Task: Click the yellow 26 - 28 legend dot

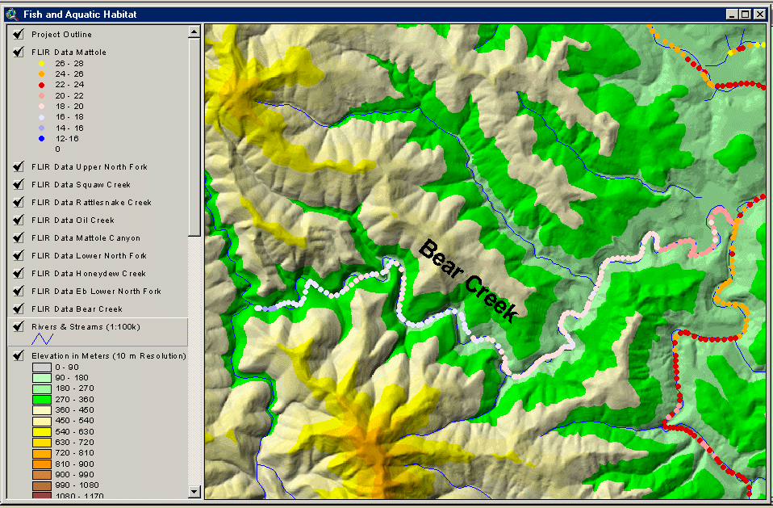Action: 42,64
